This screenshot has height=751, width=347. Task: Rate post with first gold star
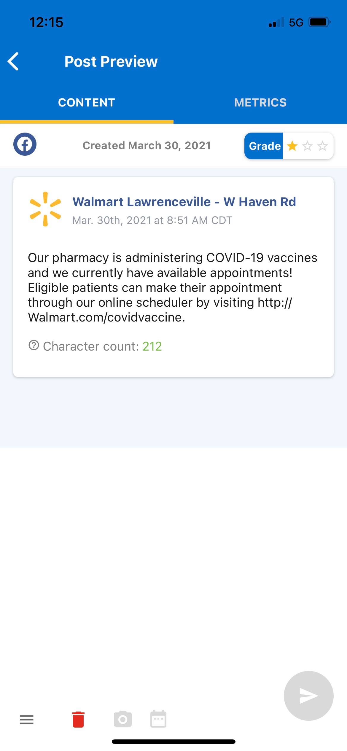[292, 146]
